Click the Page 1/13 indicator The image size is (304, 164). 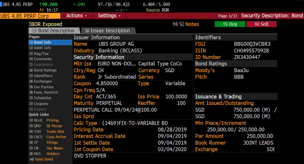coord(228,16)
